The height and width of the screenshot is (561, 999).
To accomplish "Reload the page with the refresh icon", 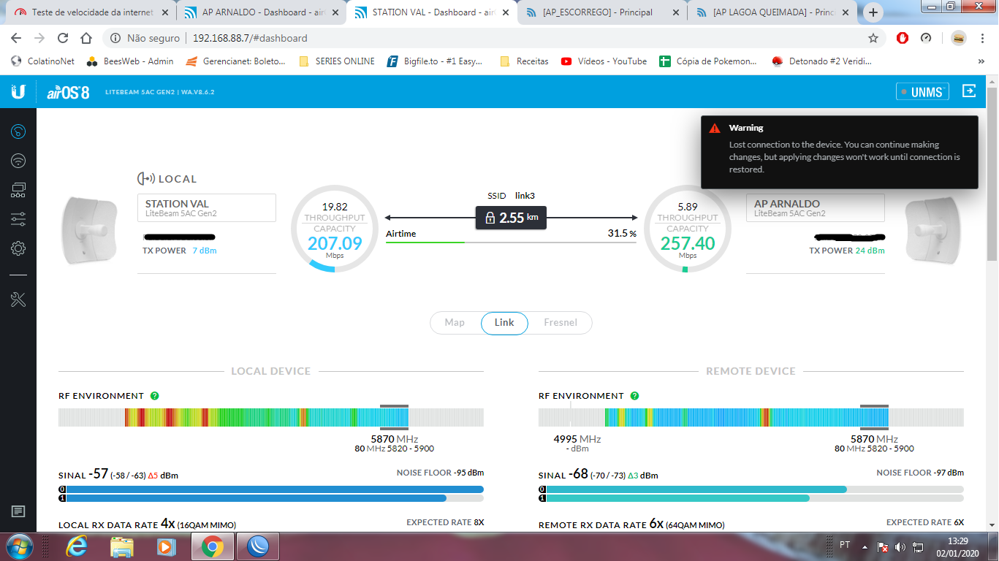I will point(63,38).
